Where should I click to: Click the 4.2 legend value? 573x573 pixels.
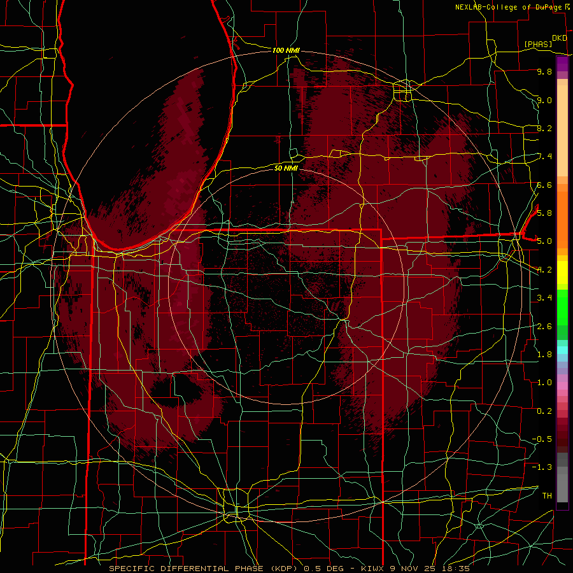544,270
